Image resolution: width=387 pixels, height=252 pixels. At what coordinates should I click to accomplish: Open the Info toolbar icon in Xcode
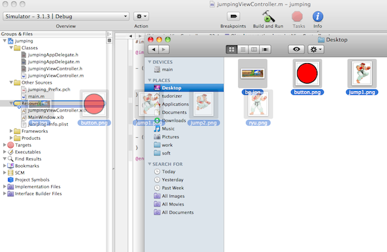(317, 17)
